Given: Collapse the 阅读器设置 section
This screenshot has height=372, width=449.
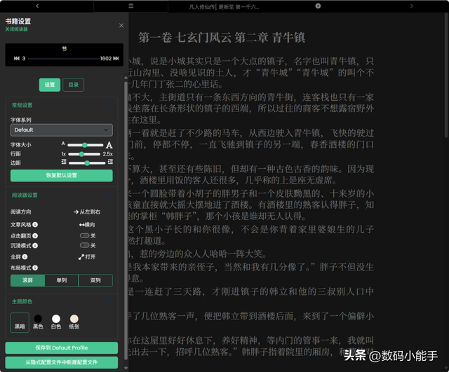Looking at the screenshot, I should click(x=108, y=195).
